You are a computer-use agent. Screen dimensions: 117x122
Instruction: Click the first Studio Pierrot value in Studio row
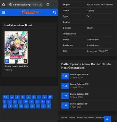93,40
